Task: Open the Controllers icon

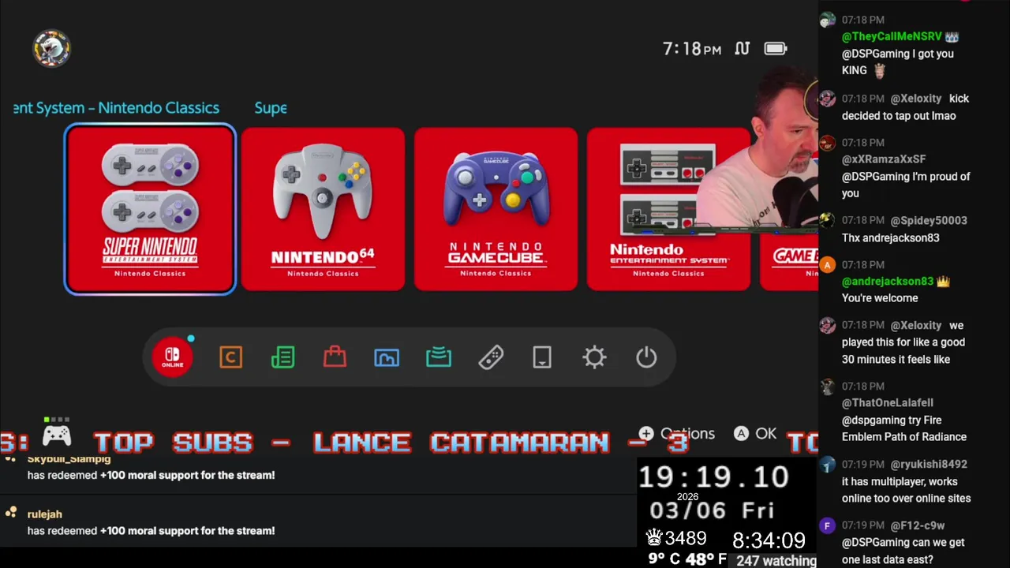Action: [491, 358]
